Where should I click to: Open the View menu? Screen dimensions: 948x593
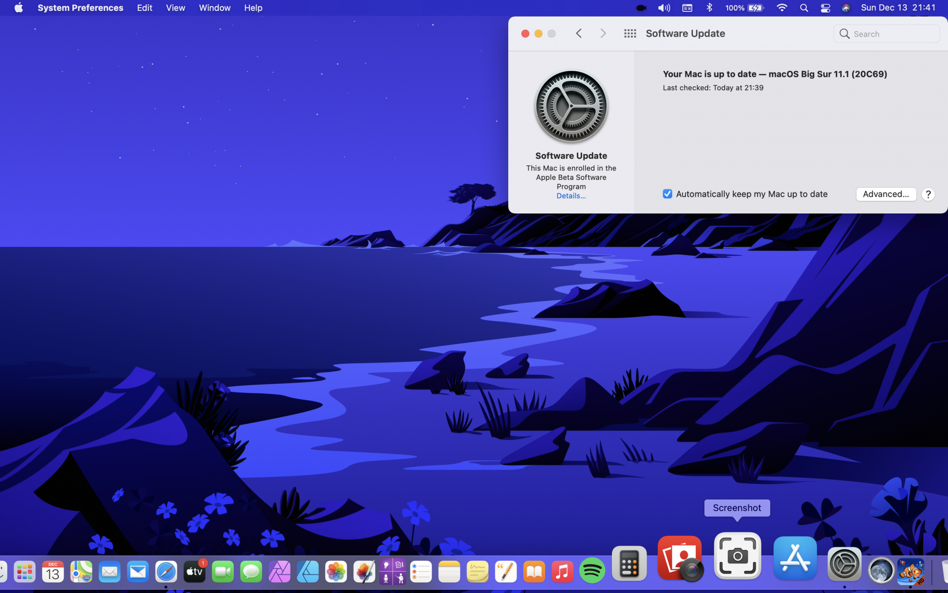coord(175,8)
